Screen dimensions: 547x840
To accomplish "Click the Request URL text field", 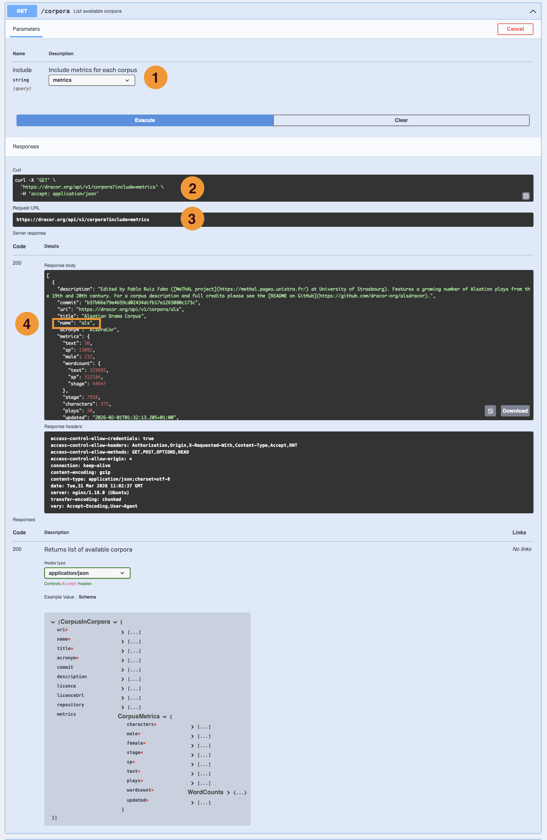I will tap(273, 220).
